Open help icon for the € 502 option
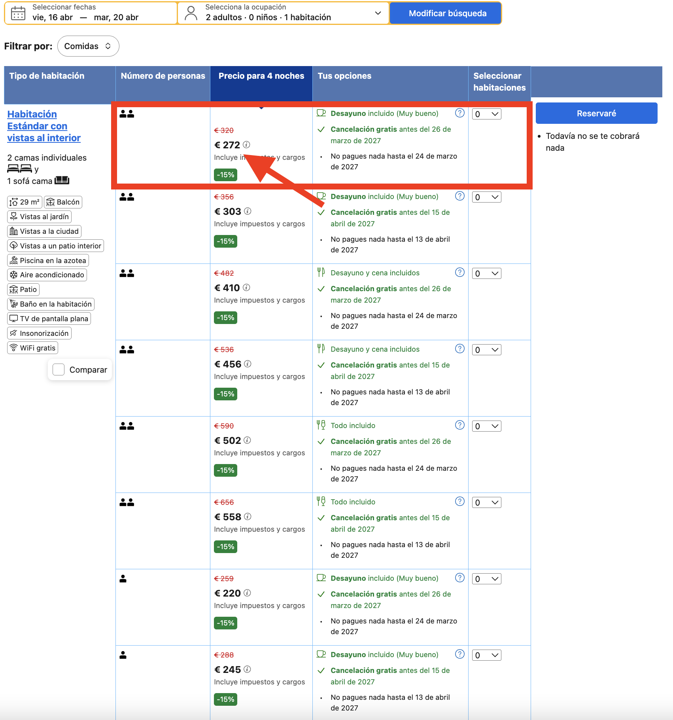The width and height of the screenshot is (673, 720). click(x=460, y=425)
